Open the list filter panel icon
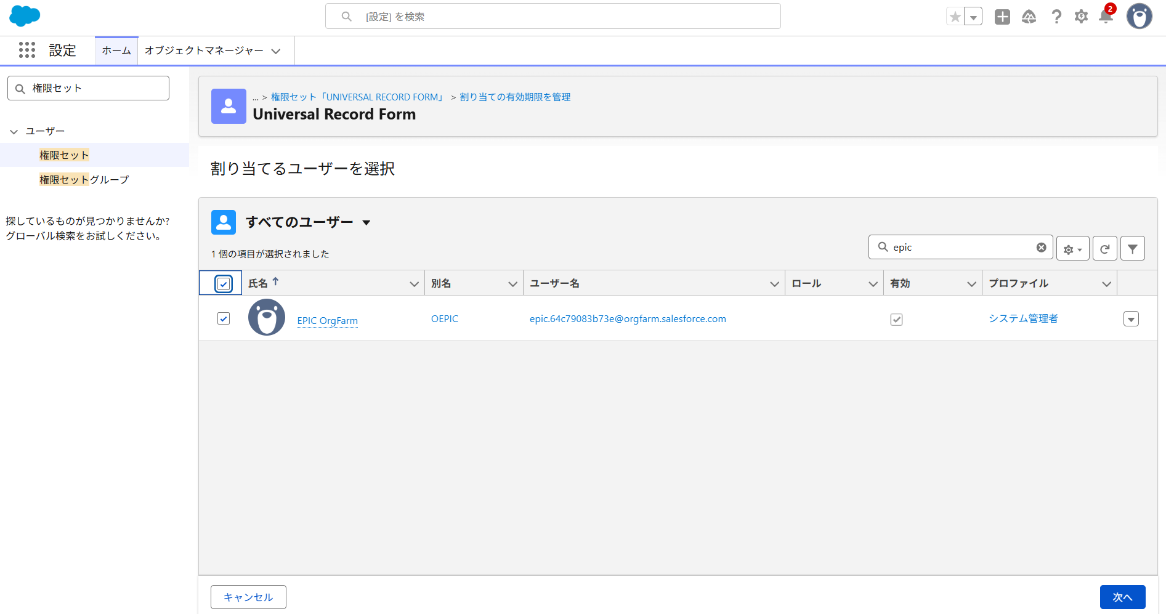Image resolution: width=1166 pixels, height=614 pixels. coord(1132,249)
